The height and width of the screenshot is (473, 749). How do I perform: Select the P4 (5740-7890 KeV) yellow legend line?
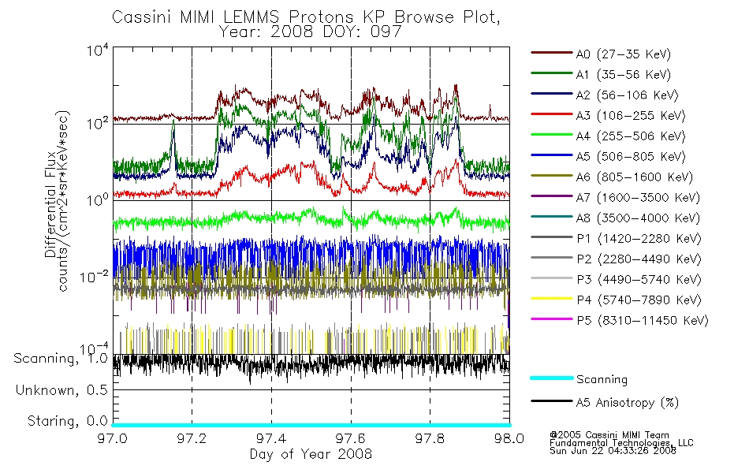click(x=552, y=299)
